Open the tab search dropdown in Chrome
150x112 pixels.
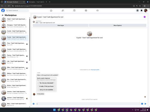pos(2,2)
